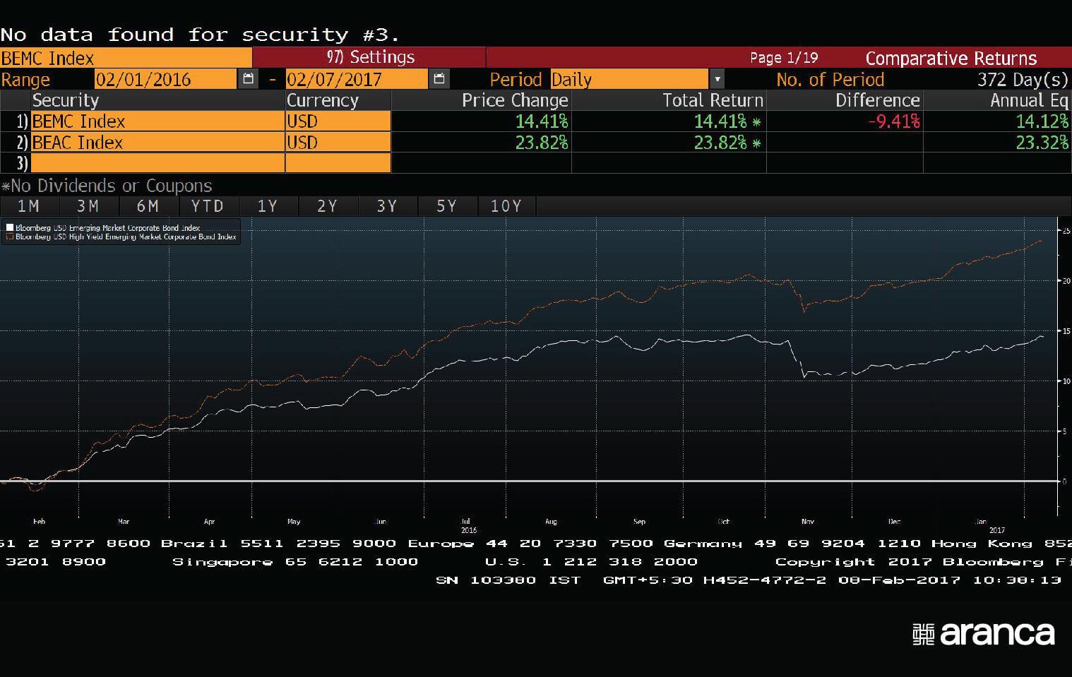Click the Total Return column header
Viewport: 1072px width, 677px height.
(713, 100)
